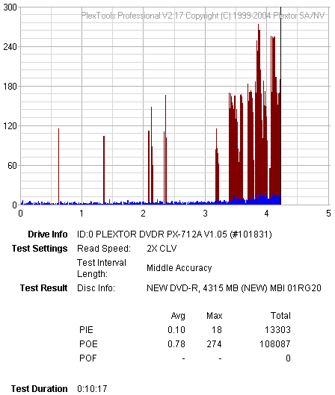Screen dimensions: 335x395
Task: Click the x-axis label 5
Action: (x=328, y=214)
